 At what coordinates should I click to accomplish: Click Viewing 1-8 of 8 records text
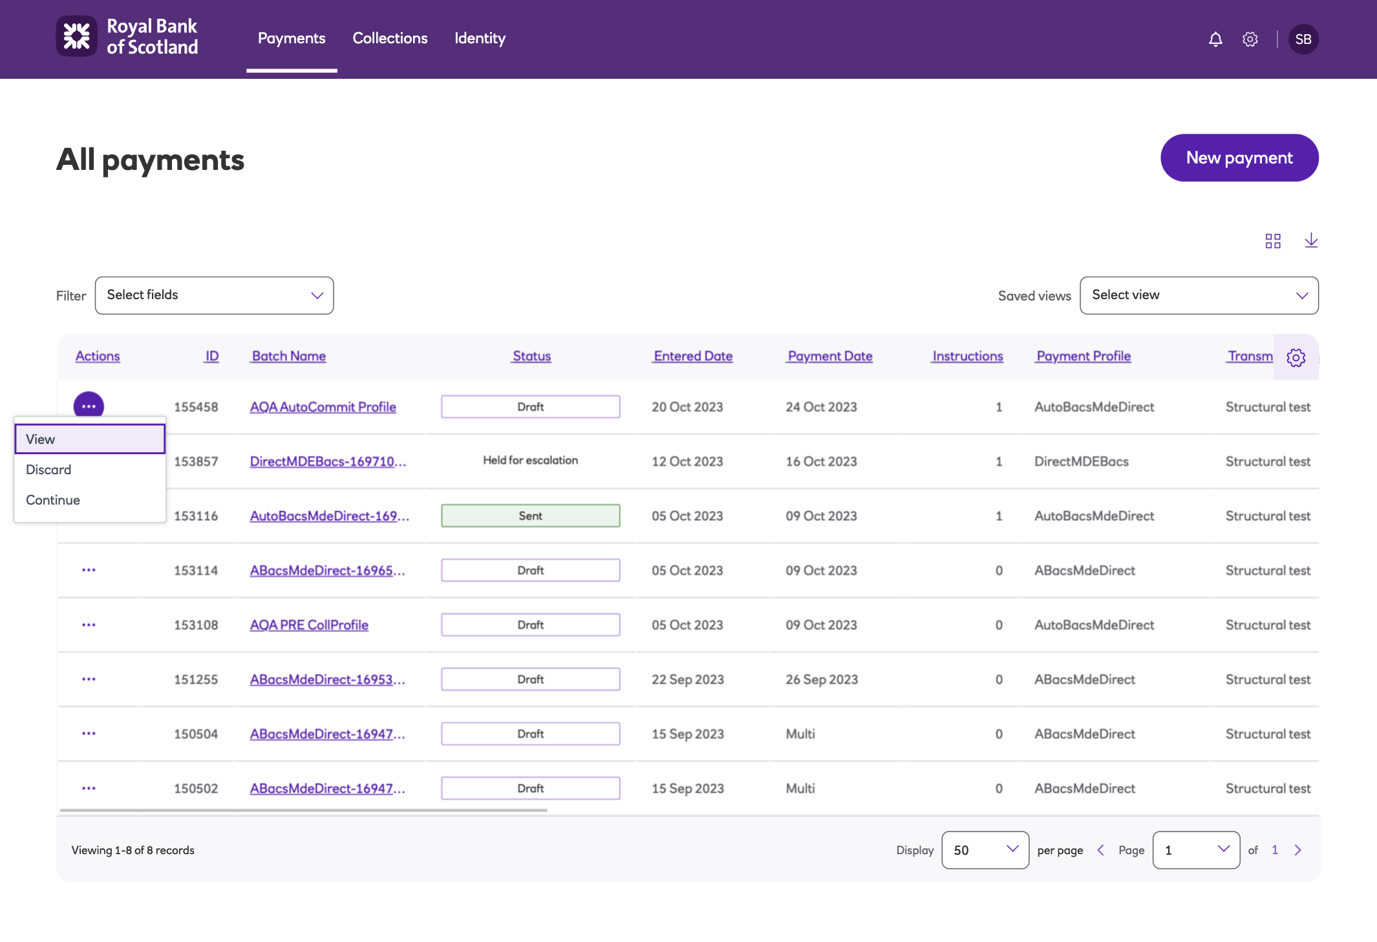[x=133, y=850]
